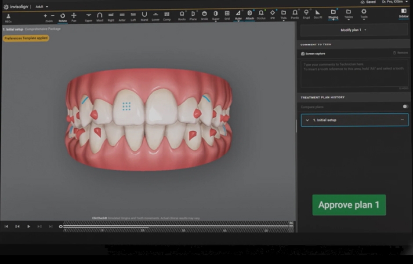Click the Screen capture button

[313, 54]
